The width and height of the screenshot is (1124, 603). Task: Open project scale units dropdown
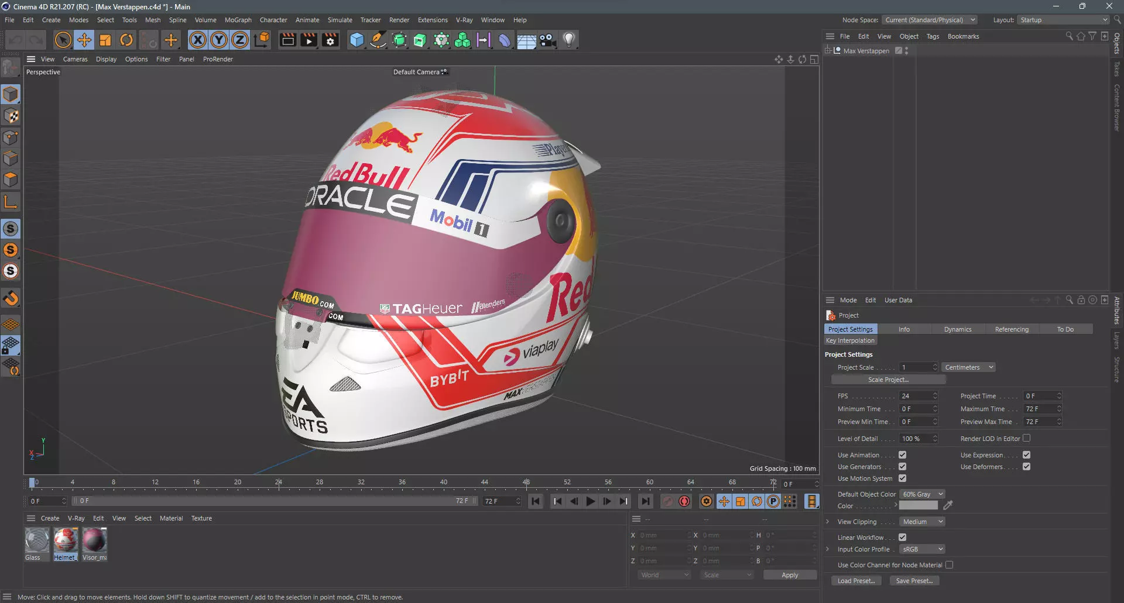coord(969,367)
